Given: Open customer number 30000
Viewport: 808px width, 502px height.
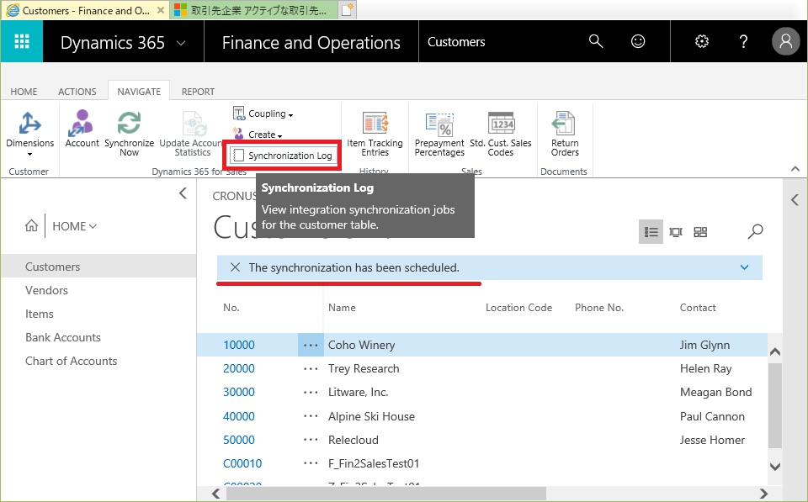Looking at the screenshot, I should (238, 393).
